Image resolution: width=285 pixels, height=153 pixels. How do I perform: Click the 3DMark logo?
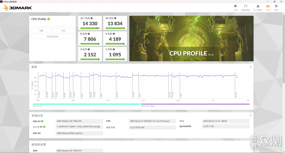(x=17, y=8)
